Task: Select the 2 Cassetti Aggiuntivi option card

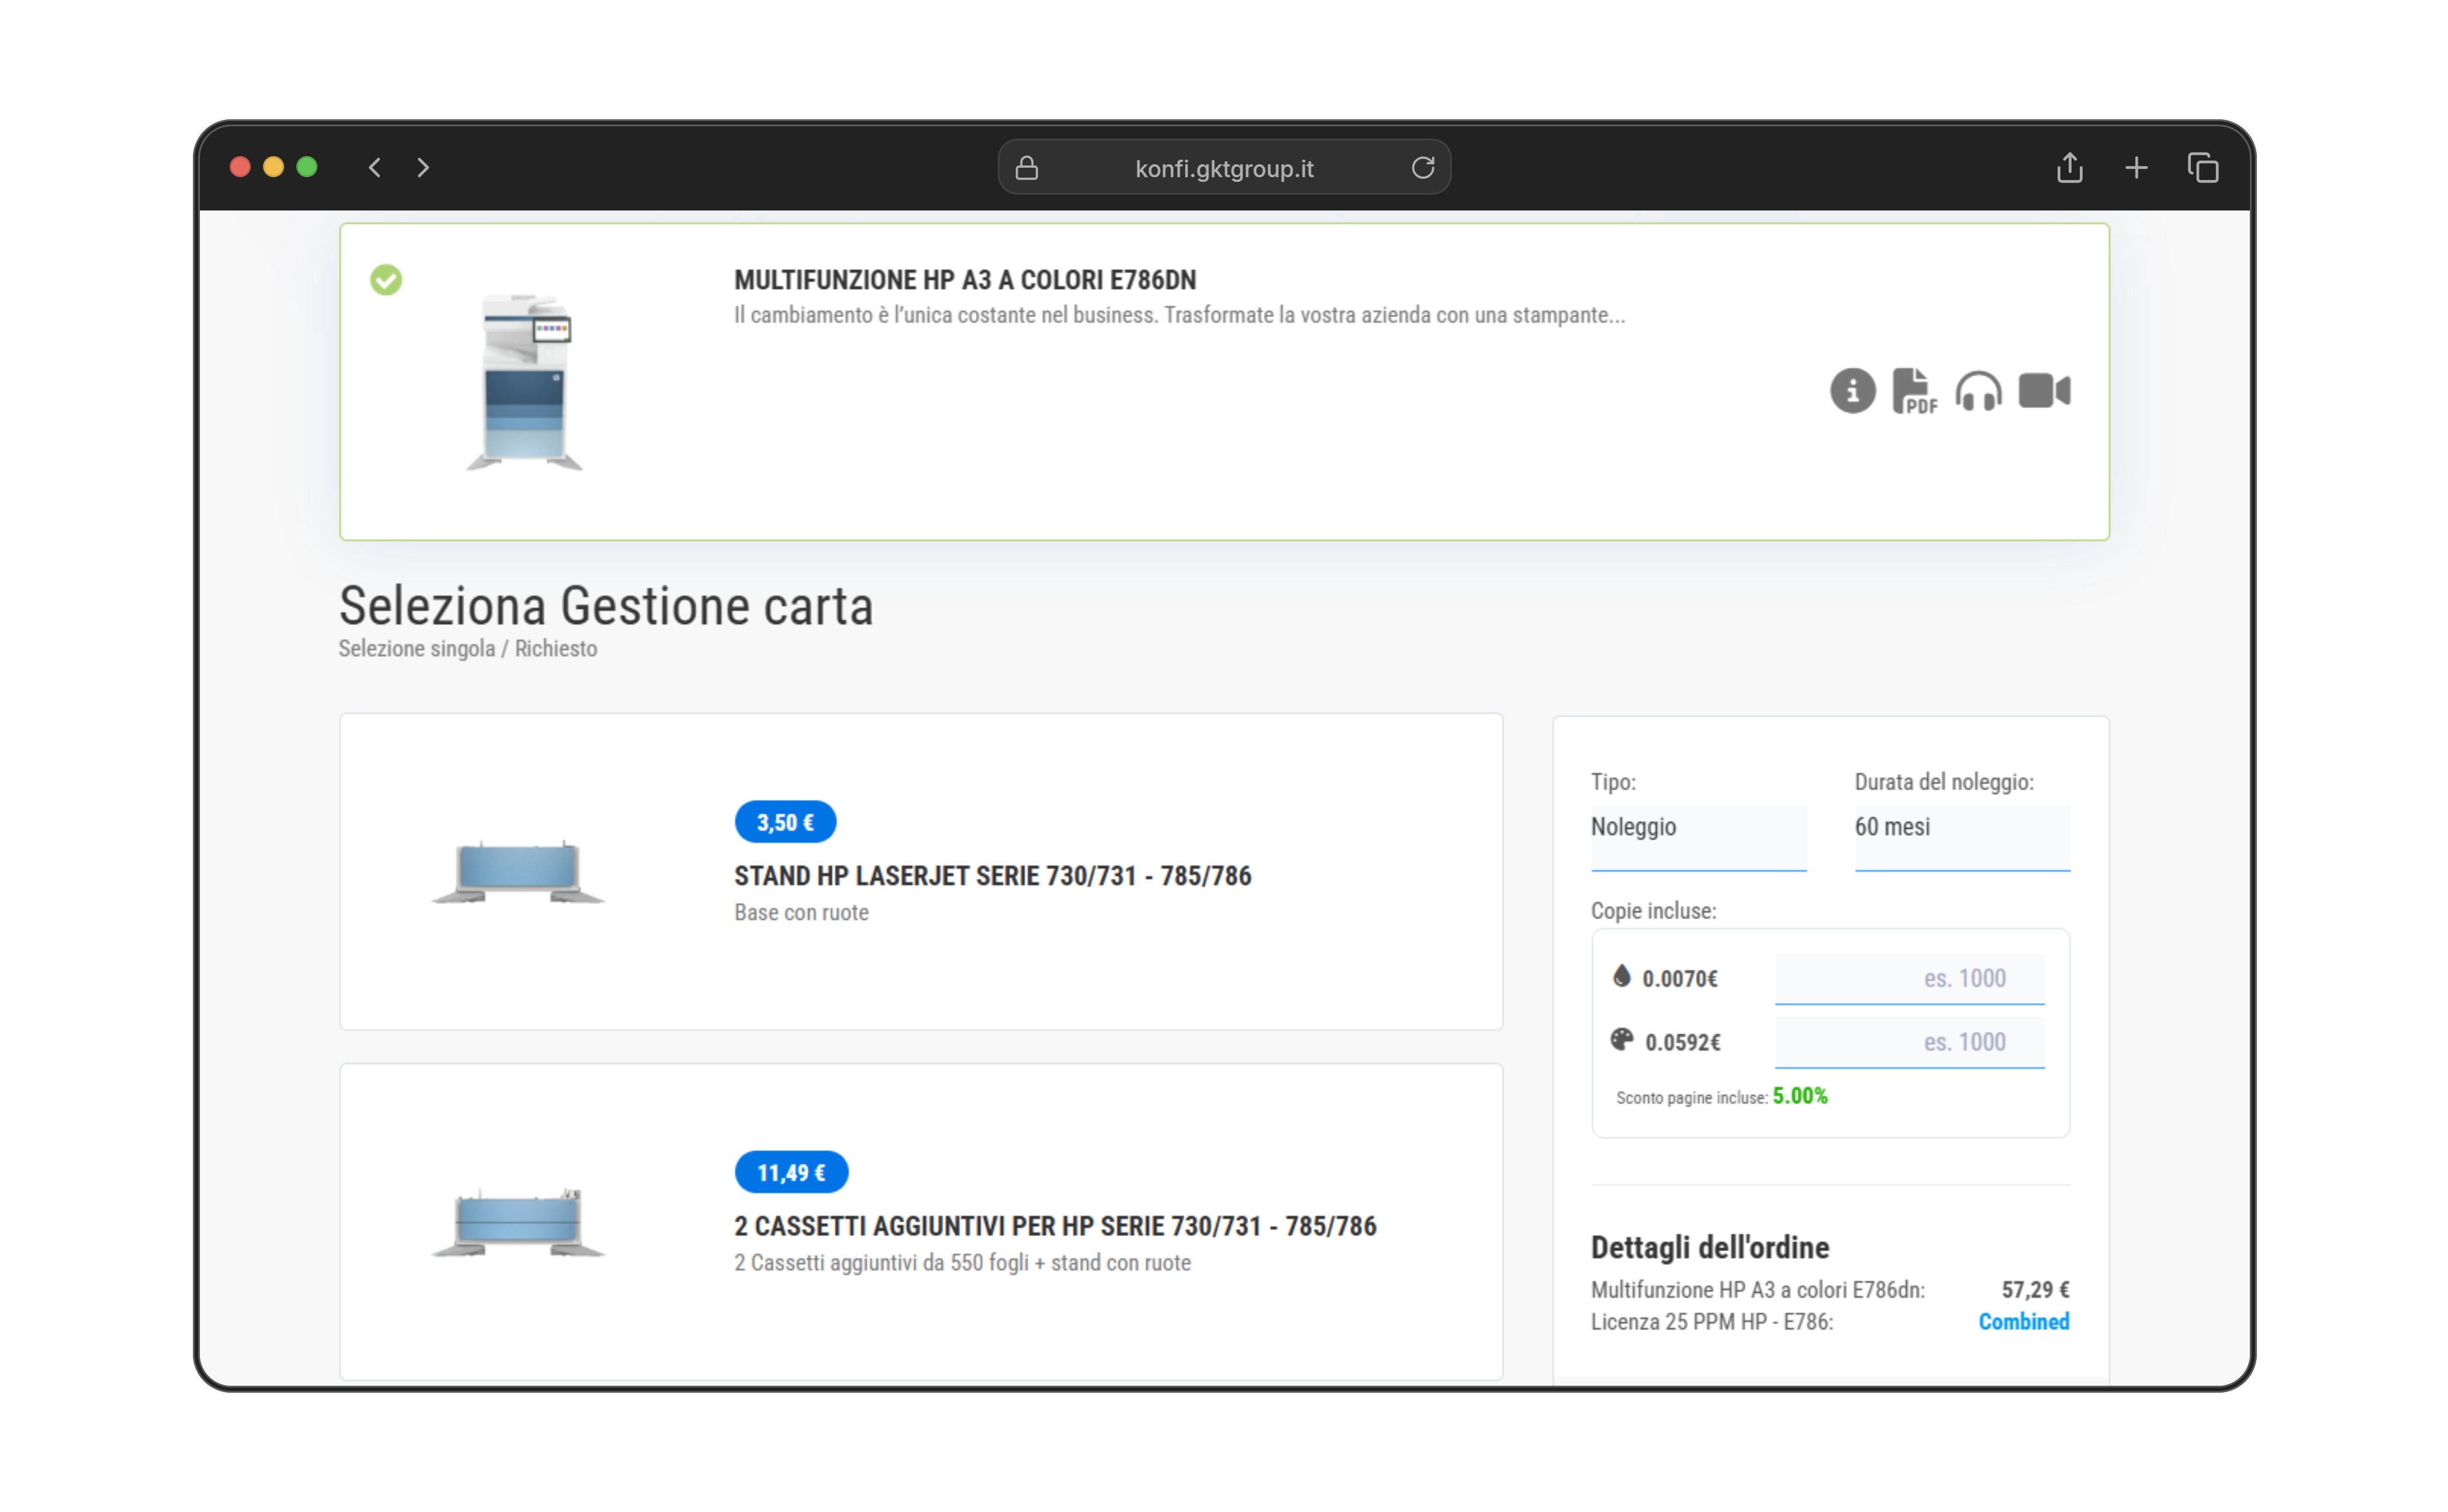Action: (x=921, y=1221)
